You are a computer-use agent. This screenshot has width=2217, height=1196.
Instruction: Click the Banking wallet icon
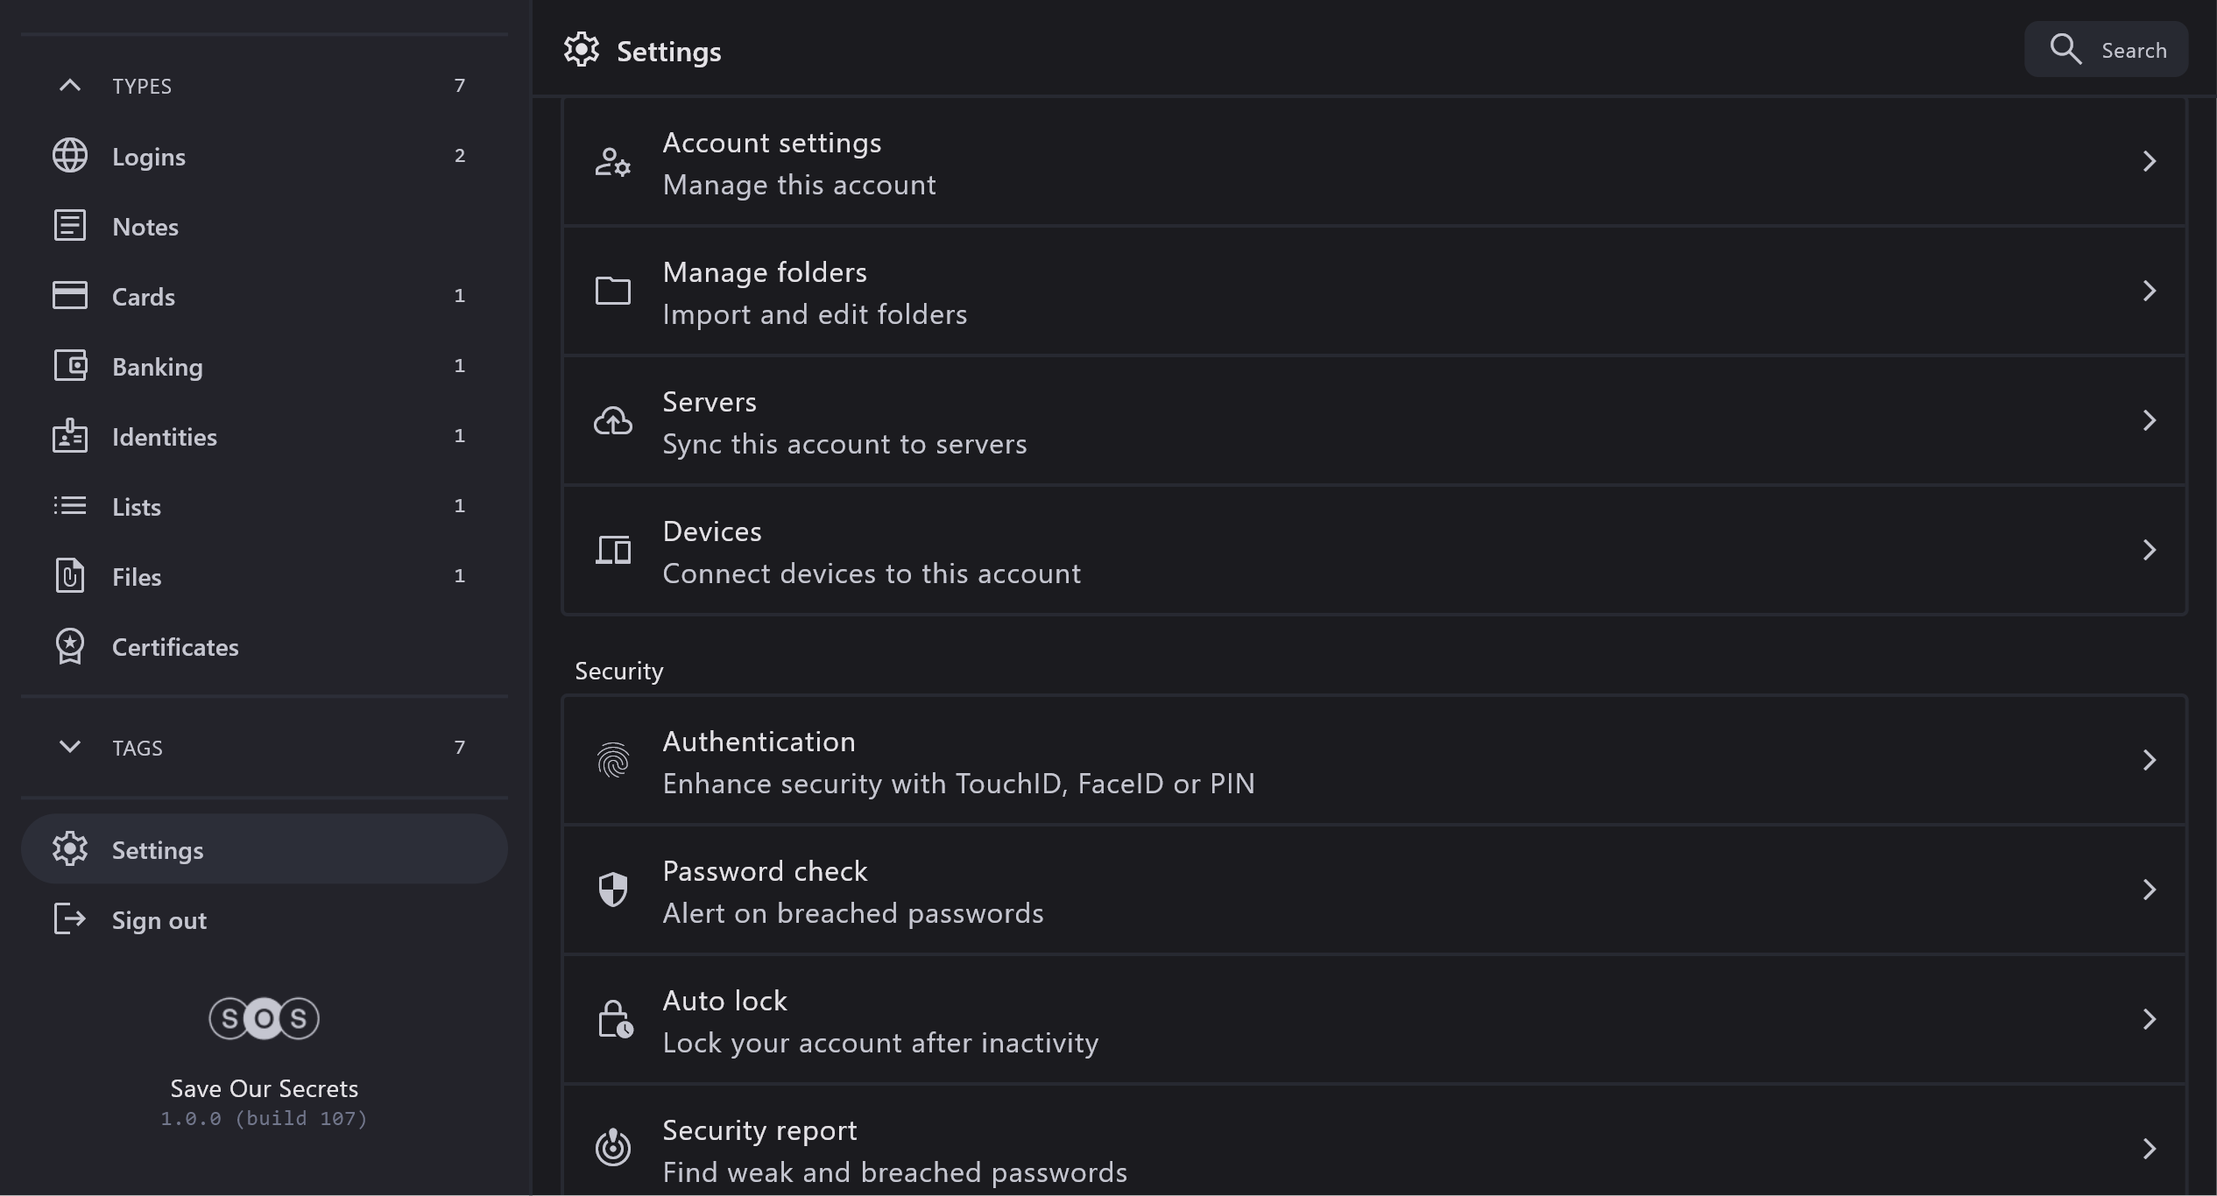point(70,366)
